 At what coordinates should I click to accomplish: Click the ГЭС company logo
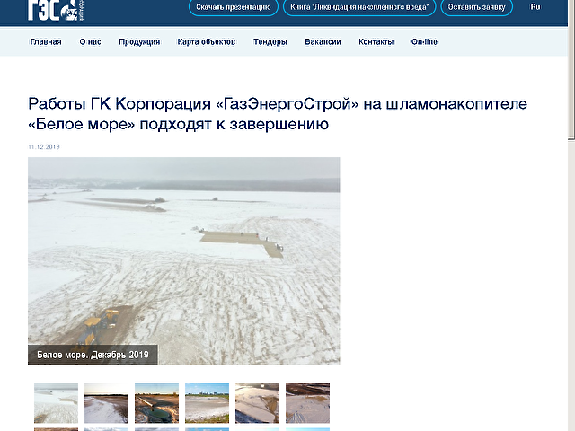(x=56, y=10)
